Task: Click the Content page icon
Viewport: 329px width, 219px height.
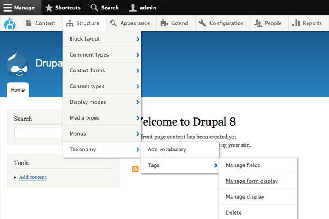Action: (x=29, y=23)
